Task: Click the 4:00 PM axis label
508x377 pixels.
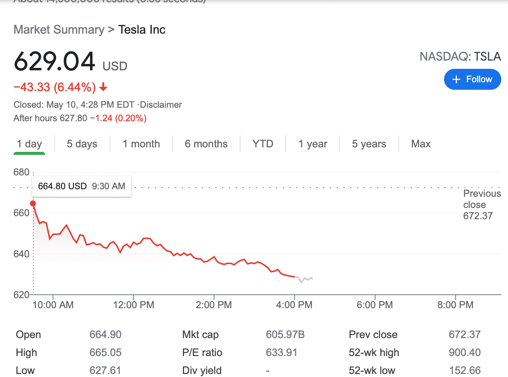Action: 294,305
